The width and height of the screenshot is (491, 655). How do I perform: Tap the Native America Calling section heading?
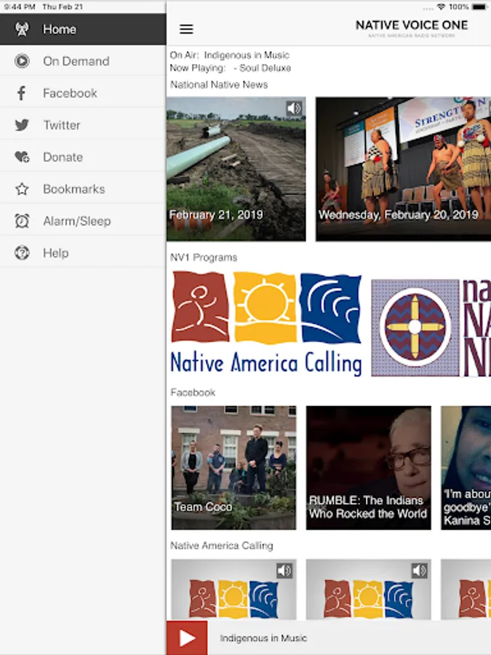222,546
